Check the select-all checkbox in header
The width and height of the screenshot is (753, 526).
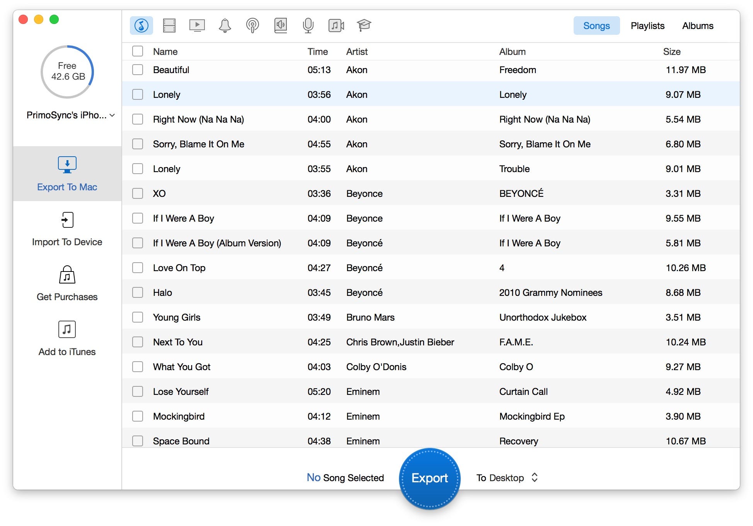138,51
